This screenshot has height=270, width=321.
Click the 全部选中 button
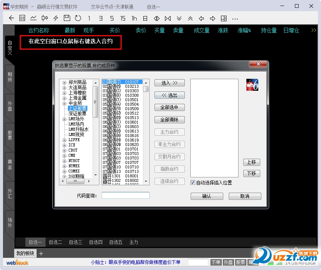tap(169, 107)
